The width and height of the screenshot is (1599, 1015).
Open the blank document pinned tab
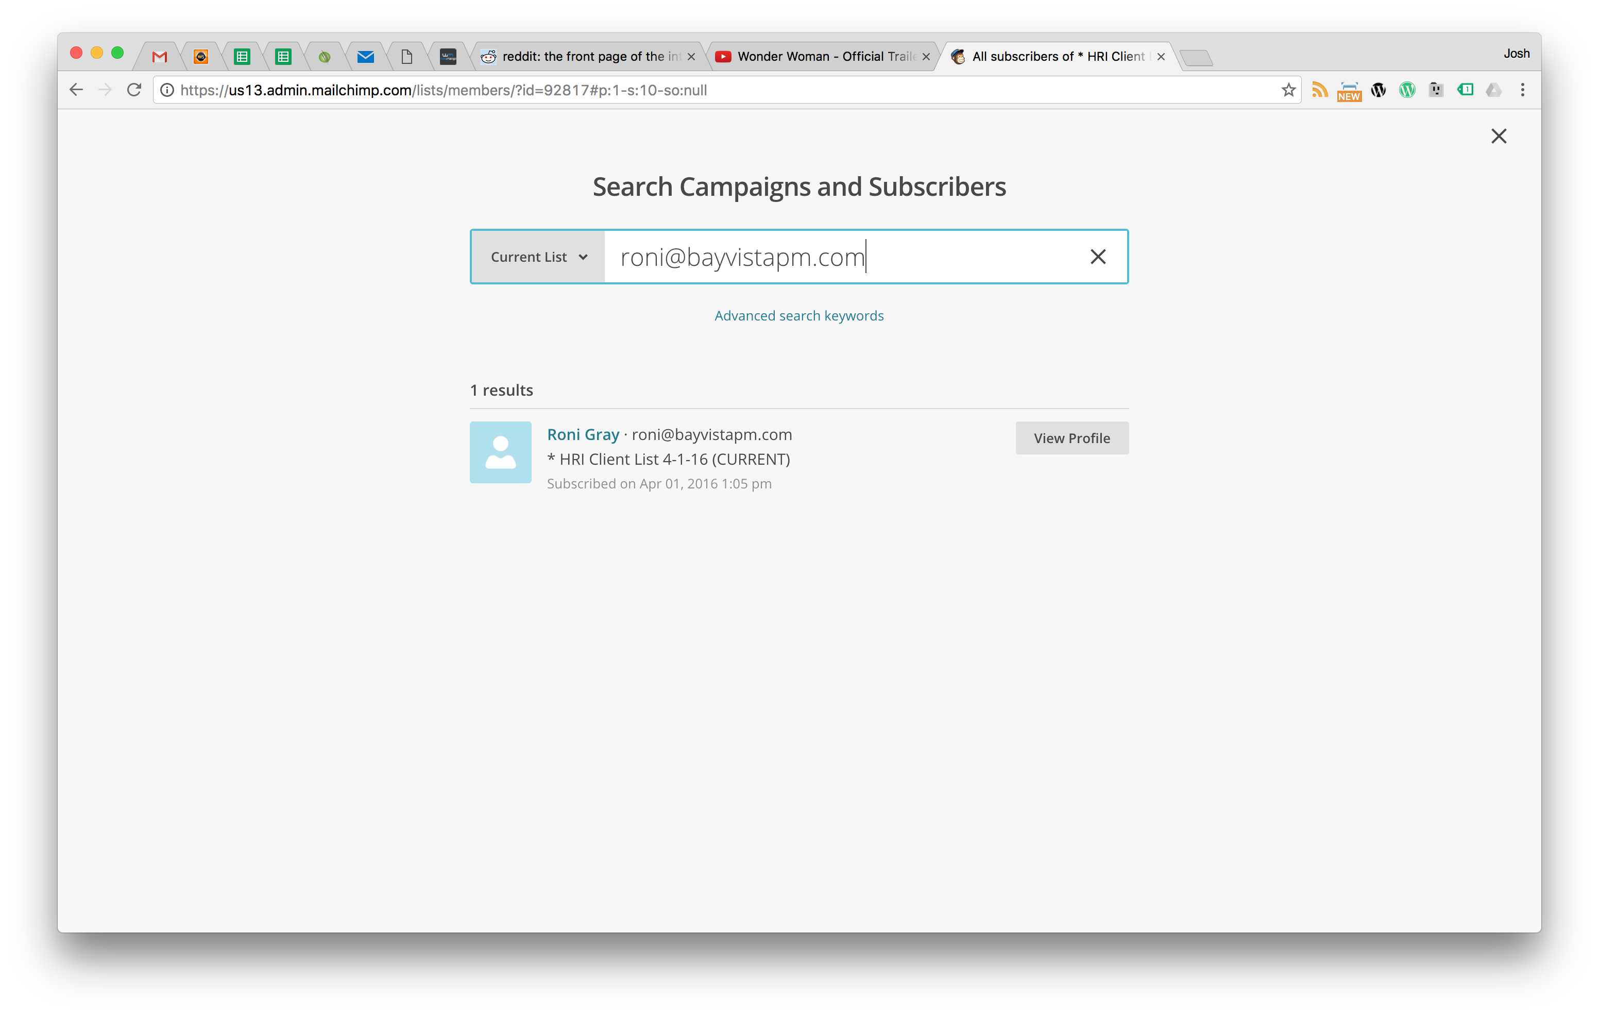pyautogui.click(x=406, y=57)
